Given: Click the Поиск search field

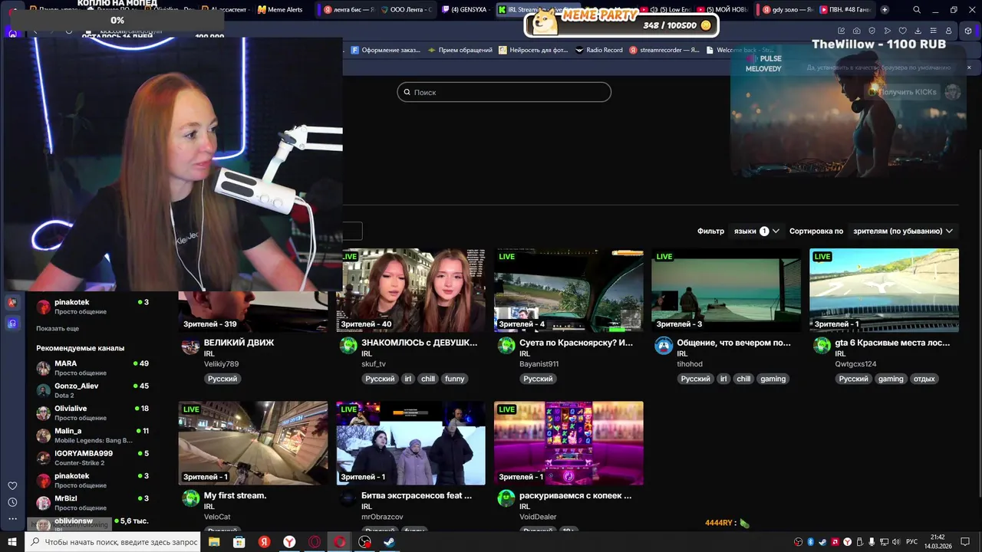Looking at the screenshot, I should (504, 92).
